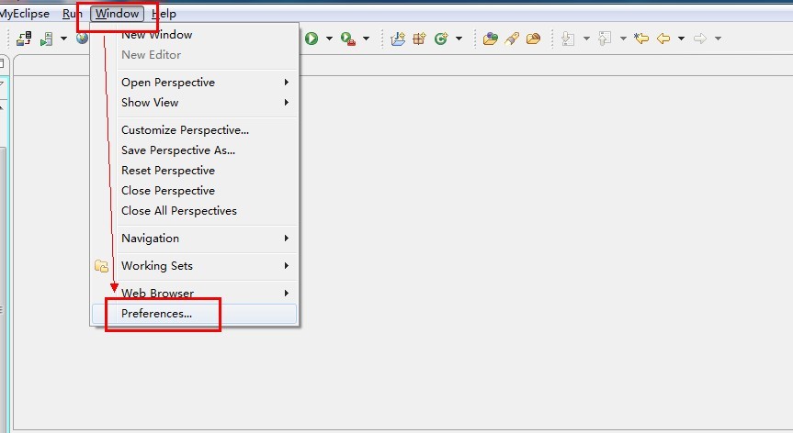Open the dropdown beside the server icon
Screen dimensions: 793x433
(63, 39)
